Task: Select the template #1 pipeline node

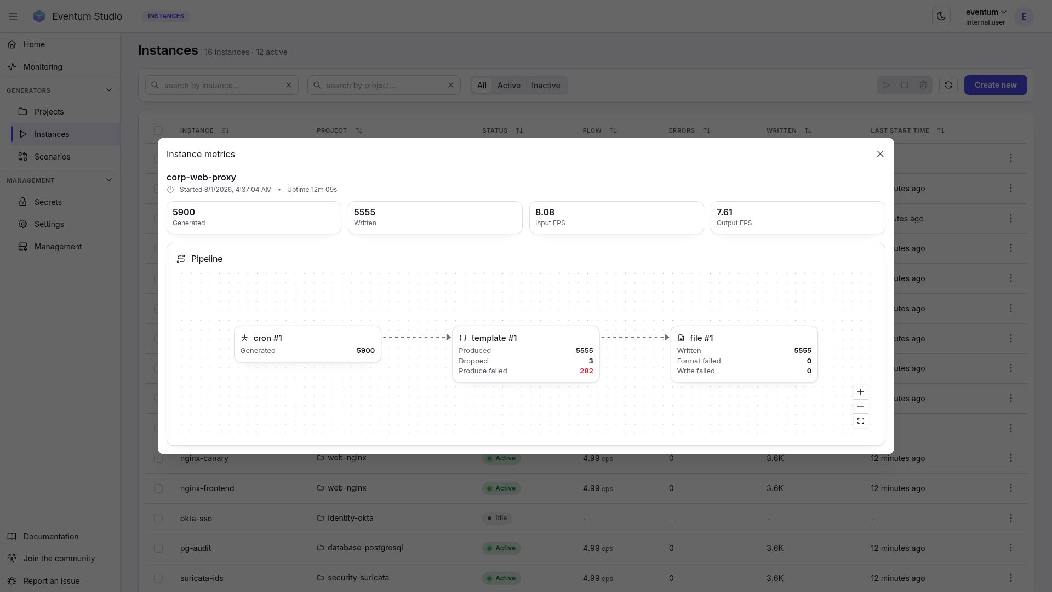Action: point(526,354)
